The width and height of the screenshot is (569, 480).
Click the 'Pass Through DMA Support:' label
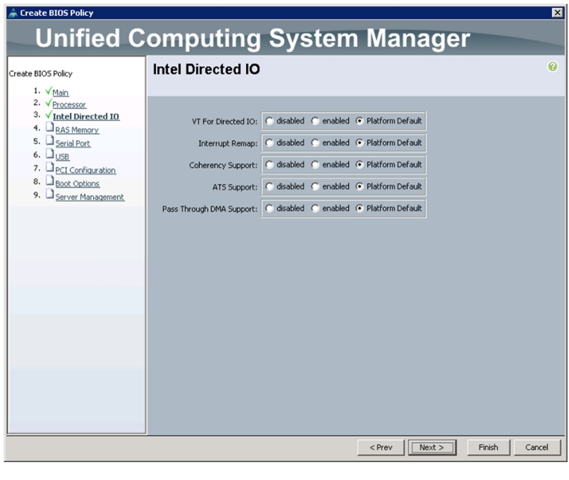(x=210, y=209)
